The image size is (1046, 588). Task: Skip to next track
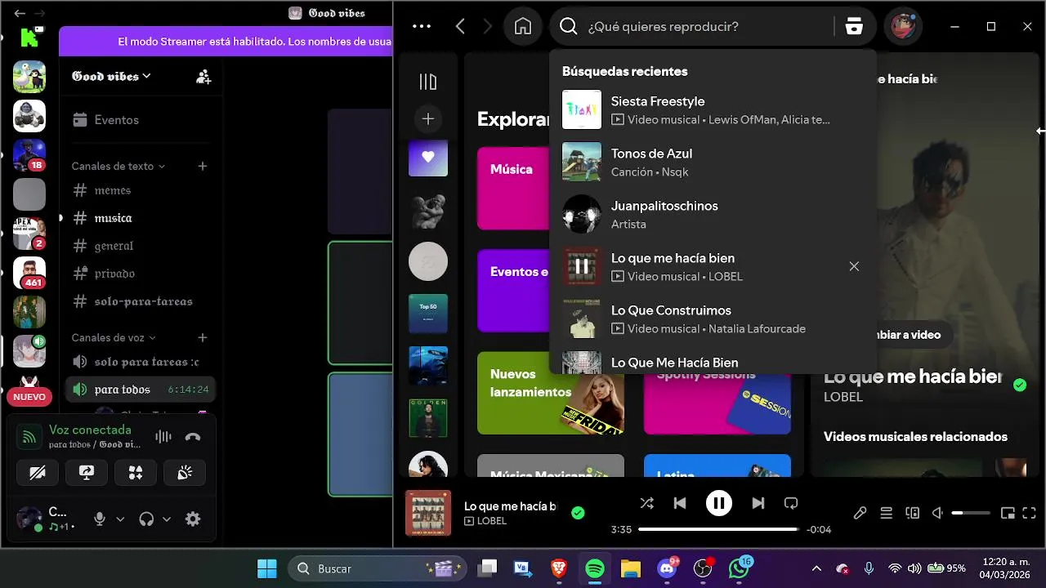758,503
